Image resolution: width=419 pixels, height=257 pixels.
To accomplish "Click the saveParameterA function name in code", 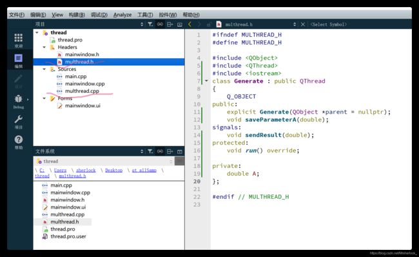I will tap(271, 119).
